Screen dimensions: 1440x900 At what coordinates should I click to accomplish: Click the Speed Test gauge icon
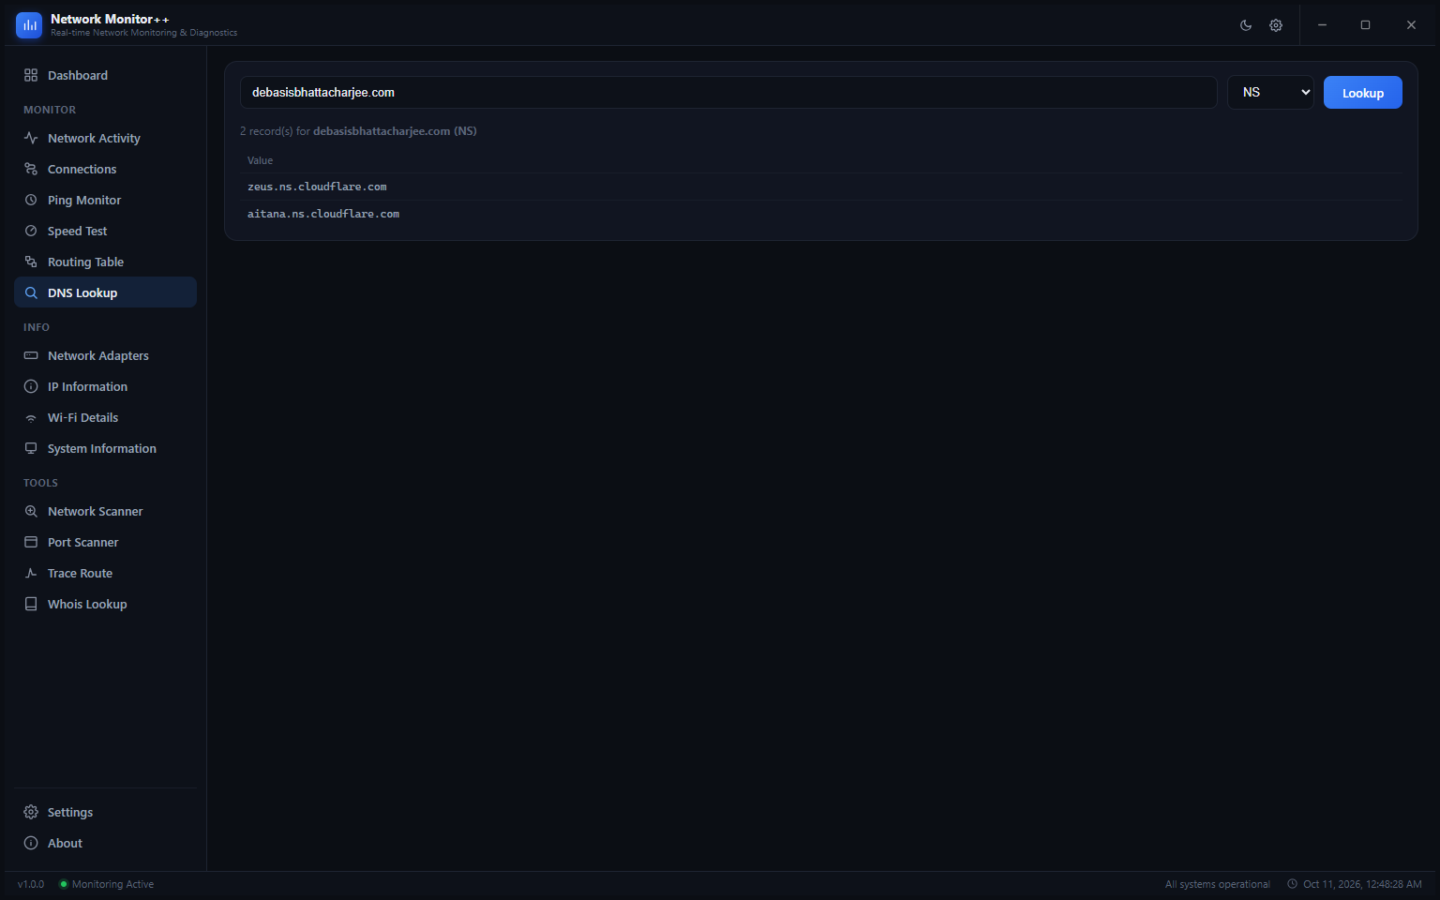(x=31, y=231)
